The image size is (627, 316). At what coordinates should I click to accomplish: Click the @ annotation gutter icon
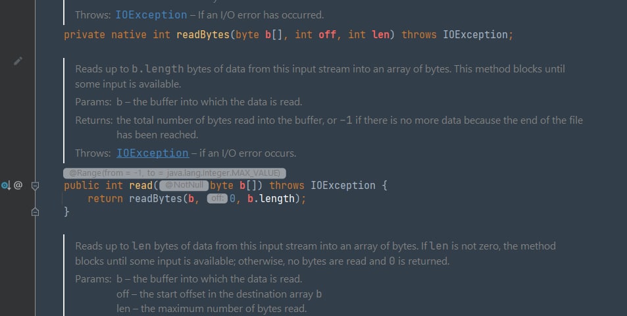(x=18, y=185)
